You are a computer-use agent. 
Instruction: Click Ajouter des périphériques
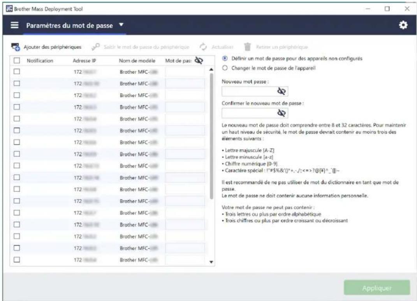[x=53, y=47]
